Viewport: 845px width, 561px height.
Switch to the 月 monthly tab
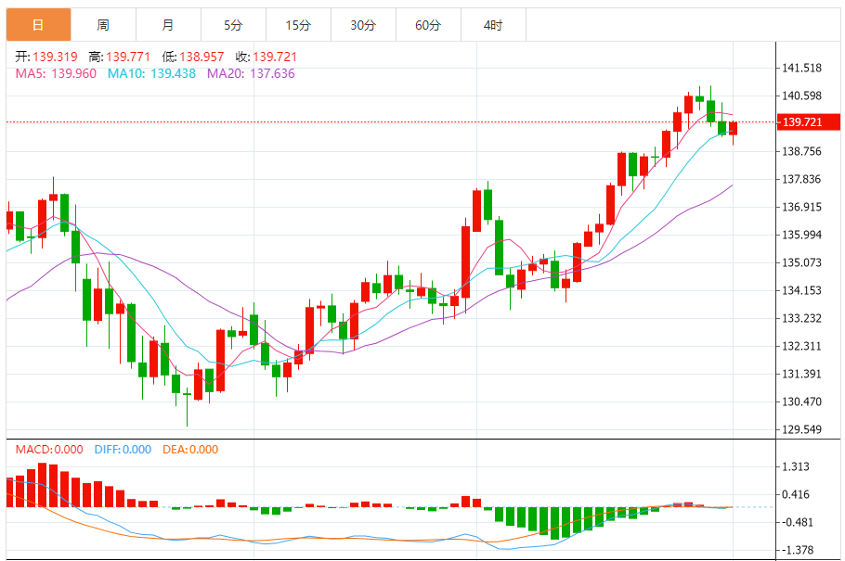pos(168,25)
